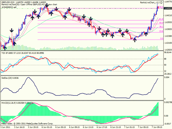Select the 0.0 Fibonacci level label
Image resolution: width=172 pixels, height=129 pixels.
click(x=162, y=39)
